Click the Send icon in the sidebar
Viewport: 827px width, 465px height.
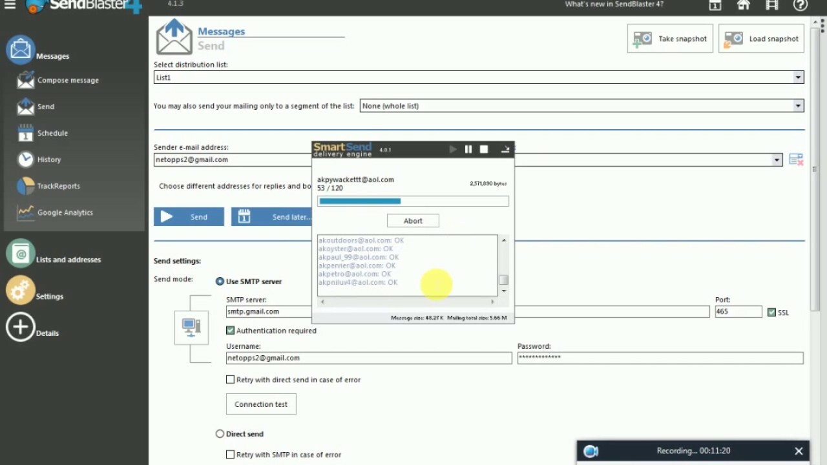pyautogui.click(x=25, y=107)
